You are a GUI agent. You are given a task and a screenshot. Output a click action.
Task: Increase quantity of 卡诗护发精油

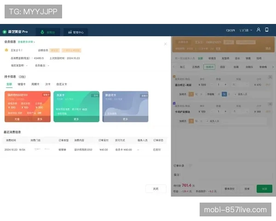pyautogui.click(x=225, y=111)
